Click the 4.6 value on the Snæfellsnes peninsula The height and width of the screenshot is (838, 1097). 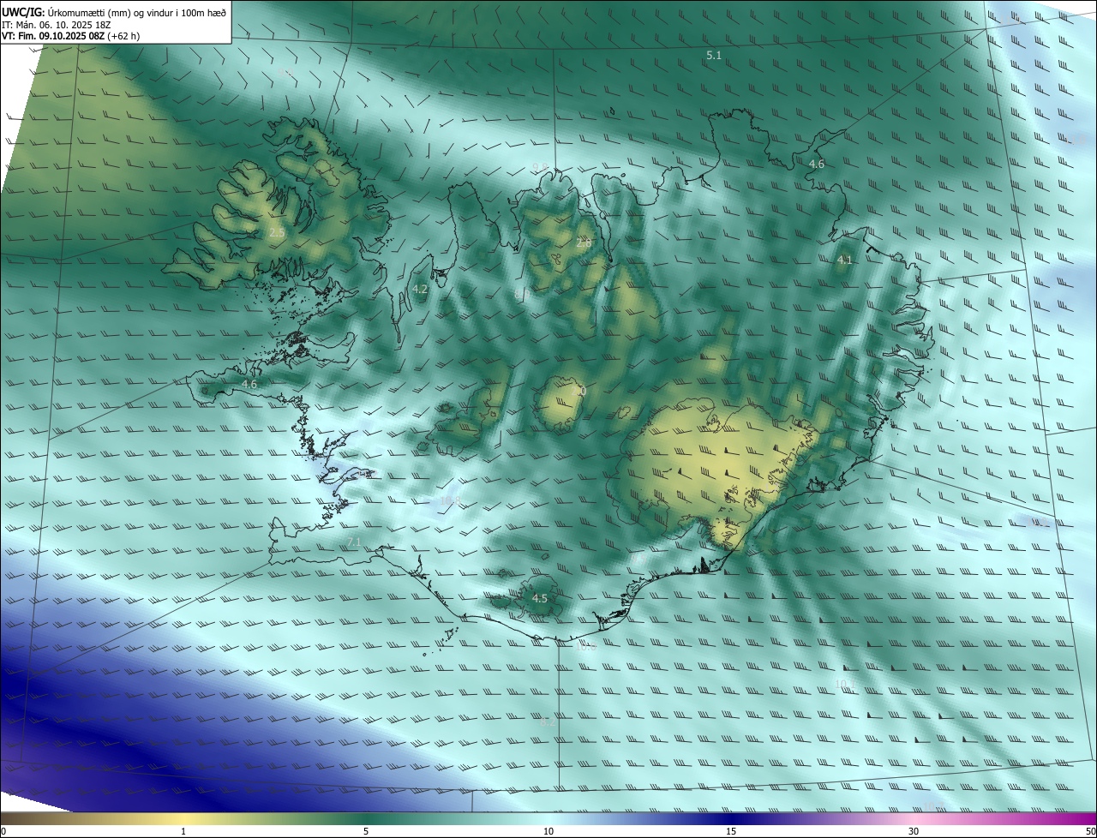point(249,385)
